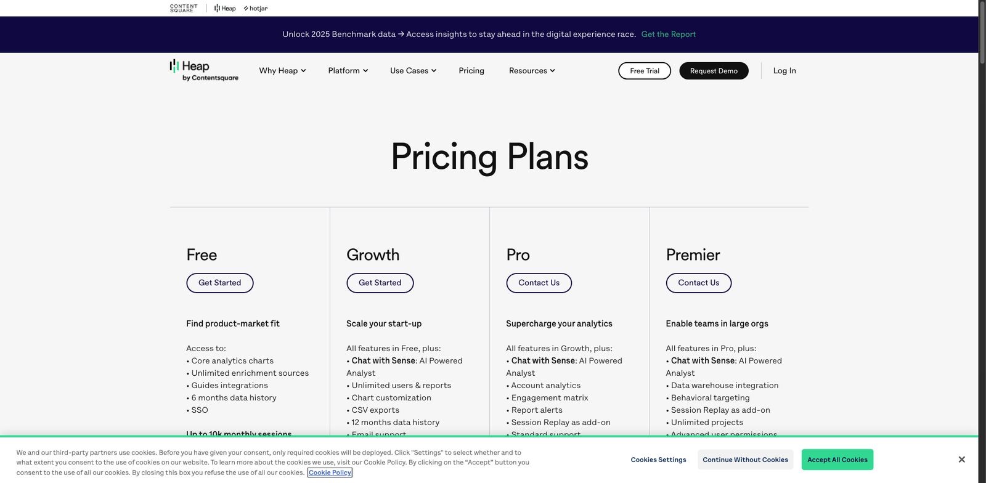
Task: Click the small Heap icon in top bar
Action: (225, 9)
